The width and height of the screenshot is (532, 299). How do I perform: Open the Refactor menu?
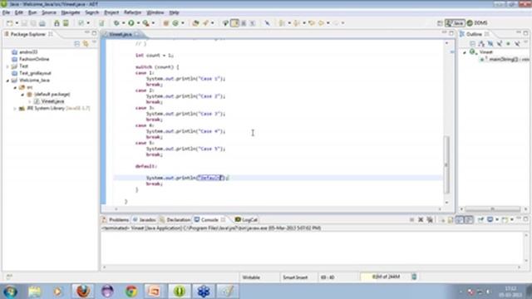(x=132, y=12)
